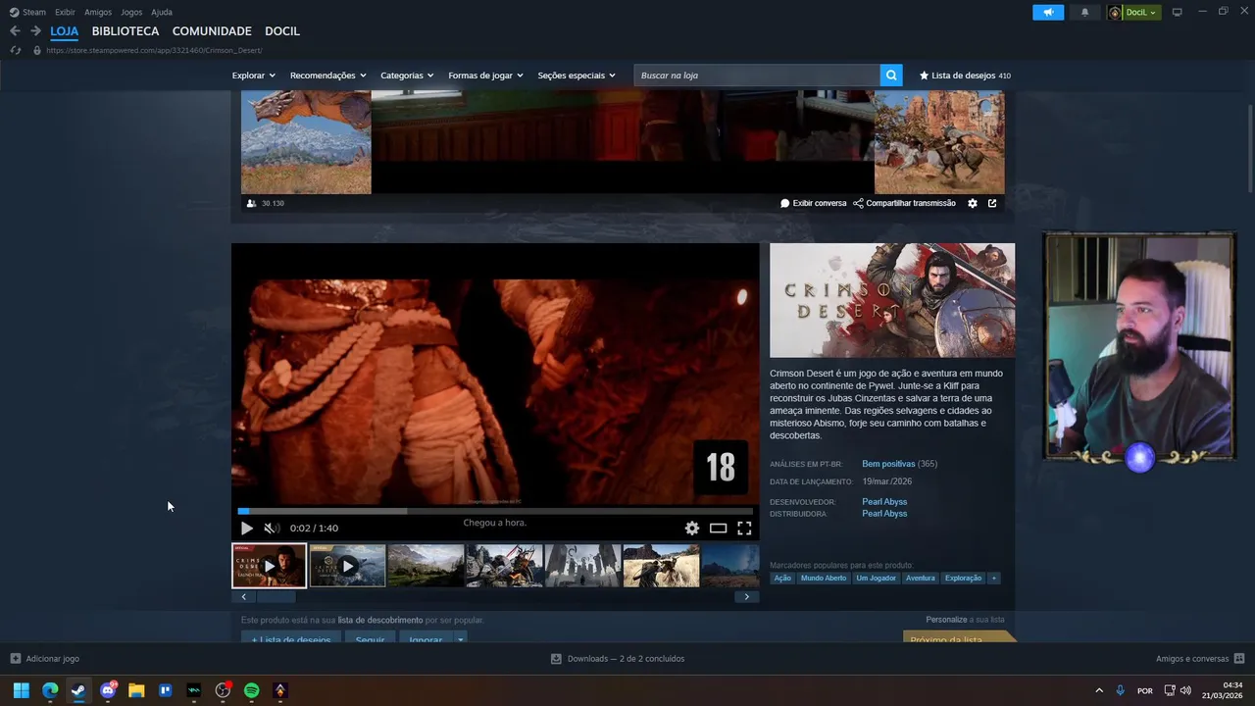
Task: Click the Crimson Desert header image
Action: point(892,300)
